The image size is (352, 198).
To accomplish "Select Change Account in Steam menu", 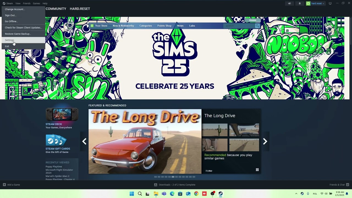I will pos(23,9).
